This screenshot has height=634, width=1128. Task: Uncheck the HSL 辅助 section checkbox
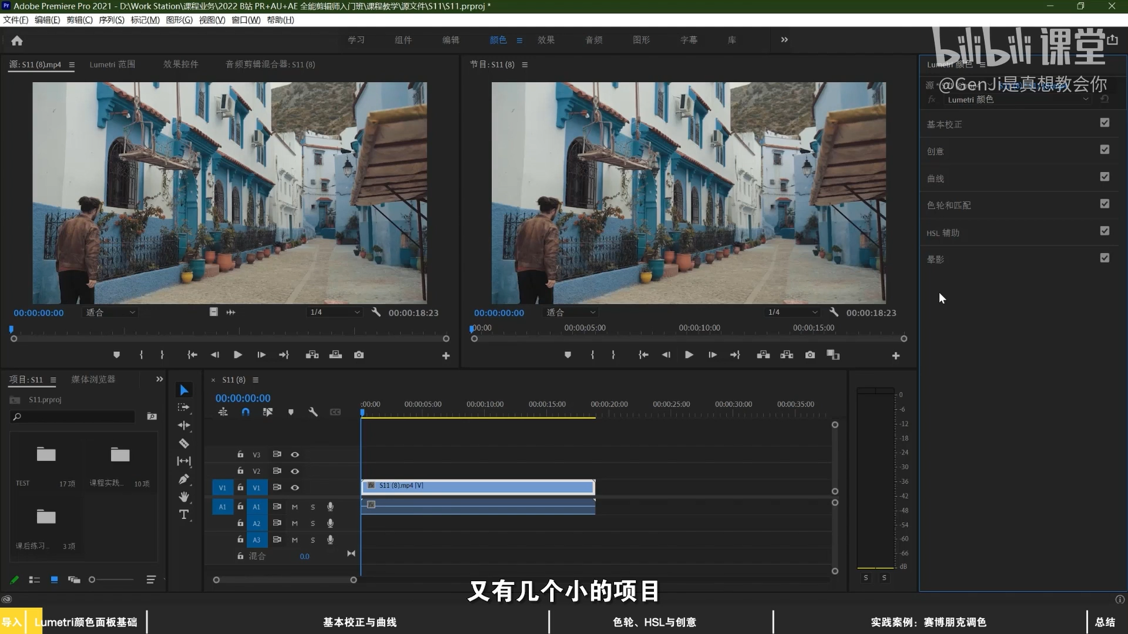tap(1104, 231)
